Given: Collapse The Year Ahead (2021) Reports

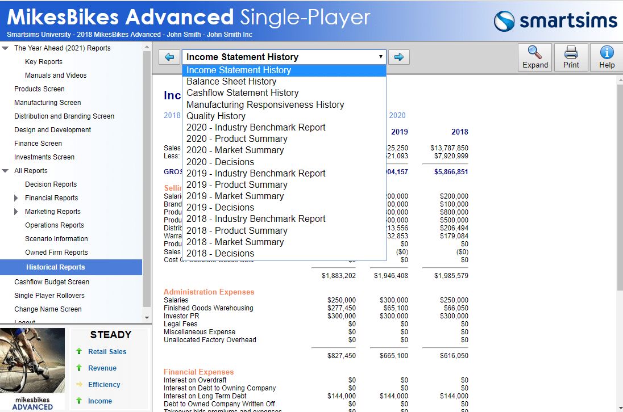Looking at the screenshot, I should (x=5, y=48).
